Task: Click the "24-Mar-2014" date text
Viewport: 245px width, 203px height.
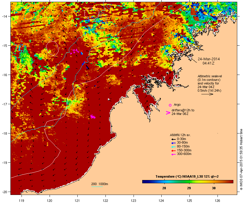Action: pyautogui.click(x=209, y=59)
